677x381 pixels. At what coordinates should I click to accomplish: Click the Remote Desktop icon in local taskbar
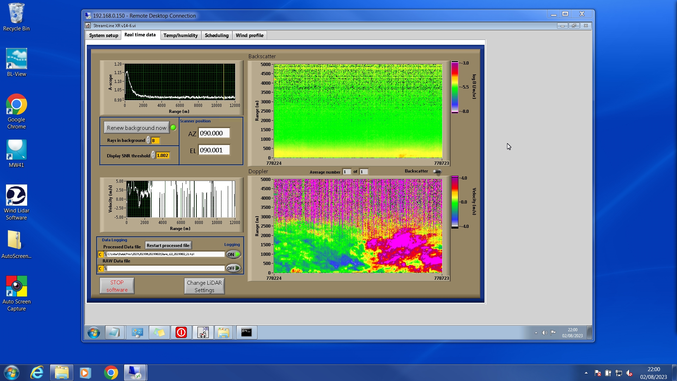(135, 373)
